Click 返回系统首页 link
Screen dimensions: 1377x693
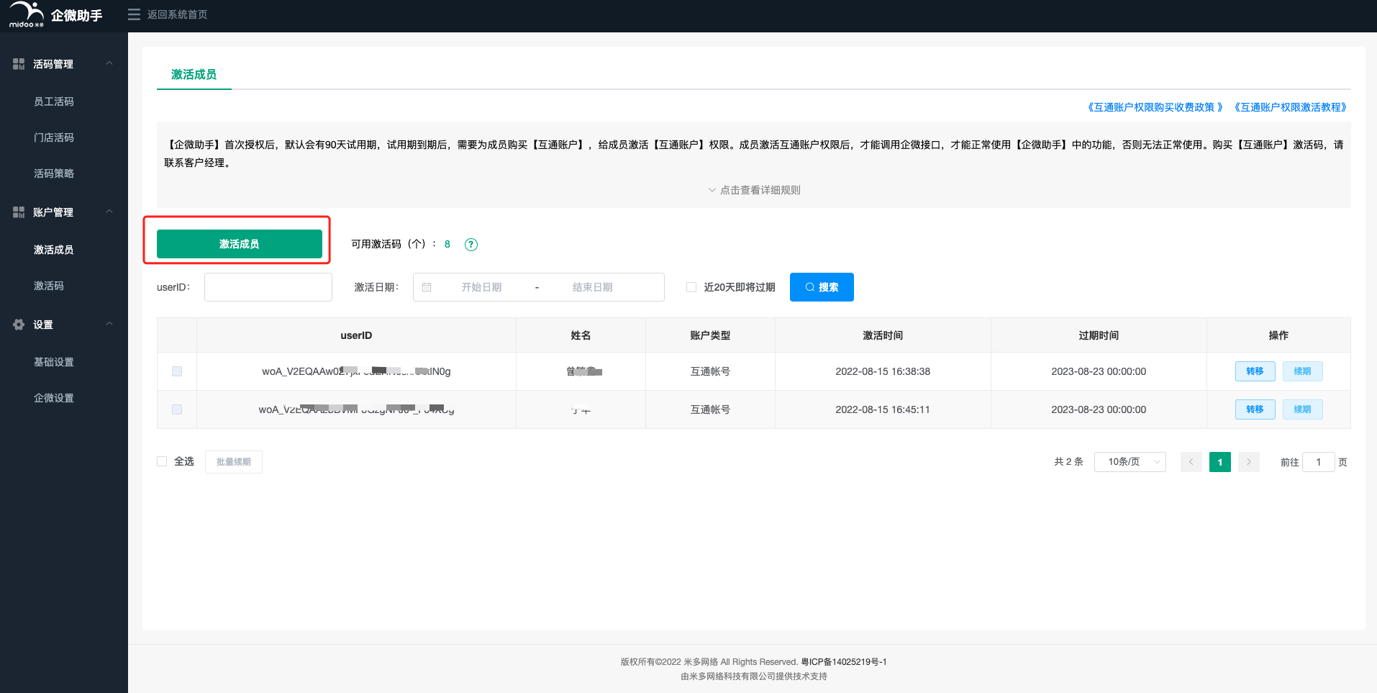click(178, 14)
